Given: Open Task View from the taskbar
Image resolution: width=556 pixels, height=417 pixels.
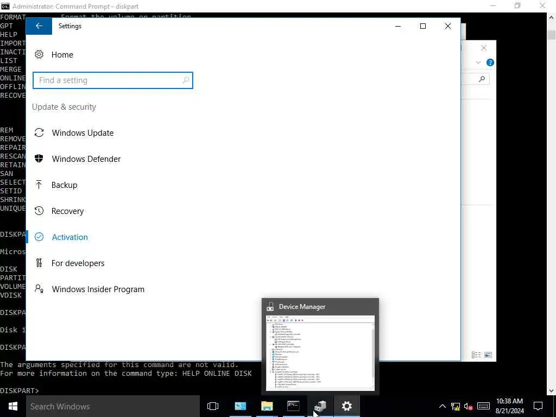Looking at the screenshot, I should pyautogui.click(x=213, y=406).
